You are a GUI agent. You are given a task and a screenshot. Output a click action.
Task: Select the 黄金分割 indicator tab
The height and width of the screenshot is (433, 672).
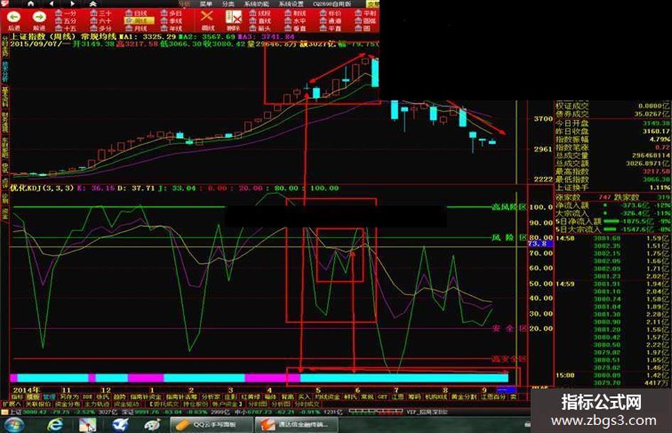click(x=464, y=397)
